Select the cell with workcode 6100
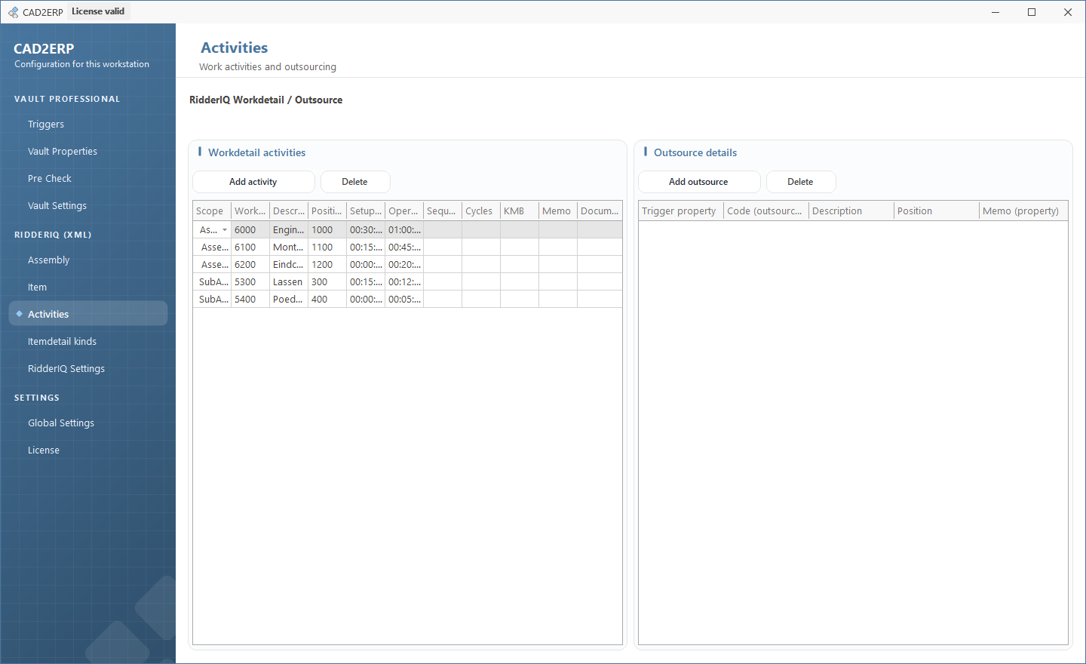 click(x=250, y=247)
